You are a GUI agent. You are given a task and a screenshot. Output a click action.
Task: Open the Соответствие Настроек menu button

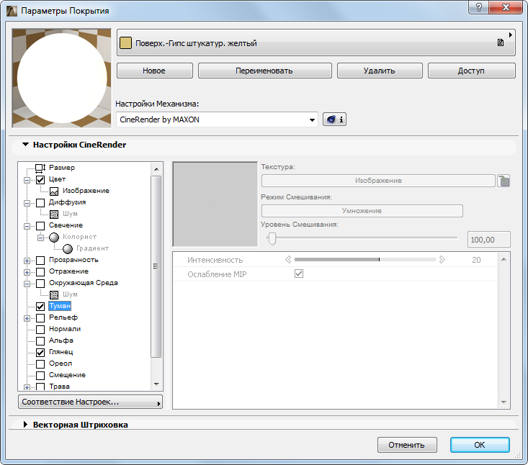pyautogui.click(x=90, y=402)
